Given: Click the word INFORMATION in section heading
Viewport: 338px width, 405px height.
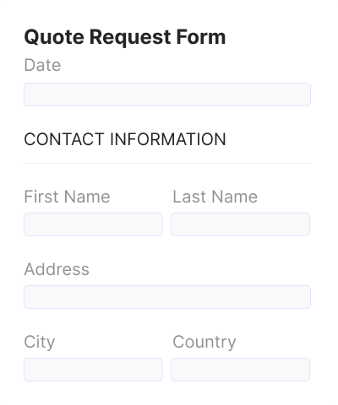Looking at the screenshot, I should 168,139.
